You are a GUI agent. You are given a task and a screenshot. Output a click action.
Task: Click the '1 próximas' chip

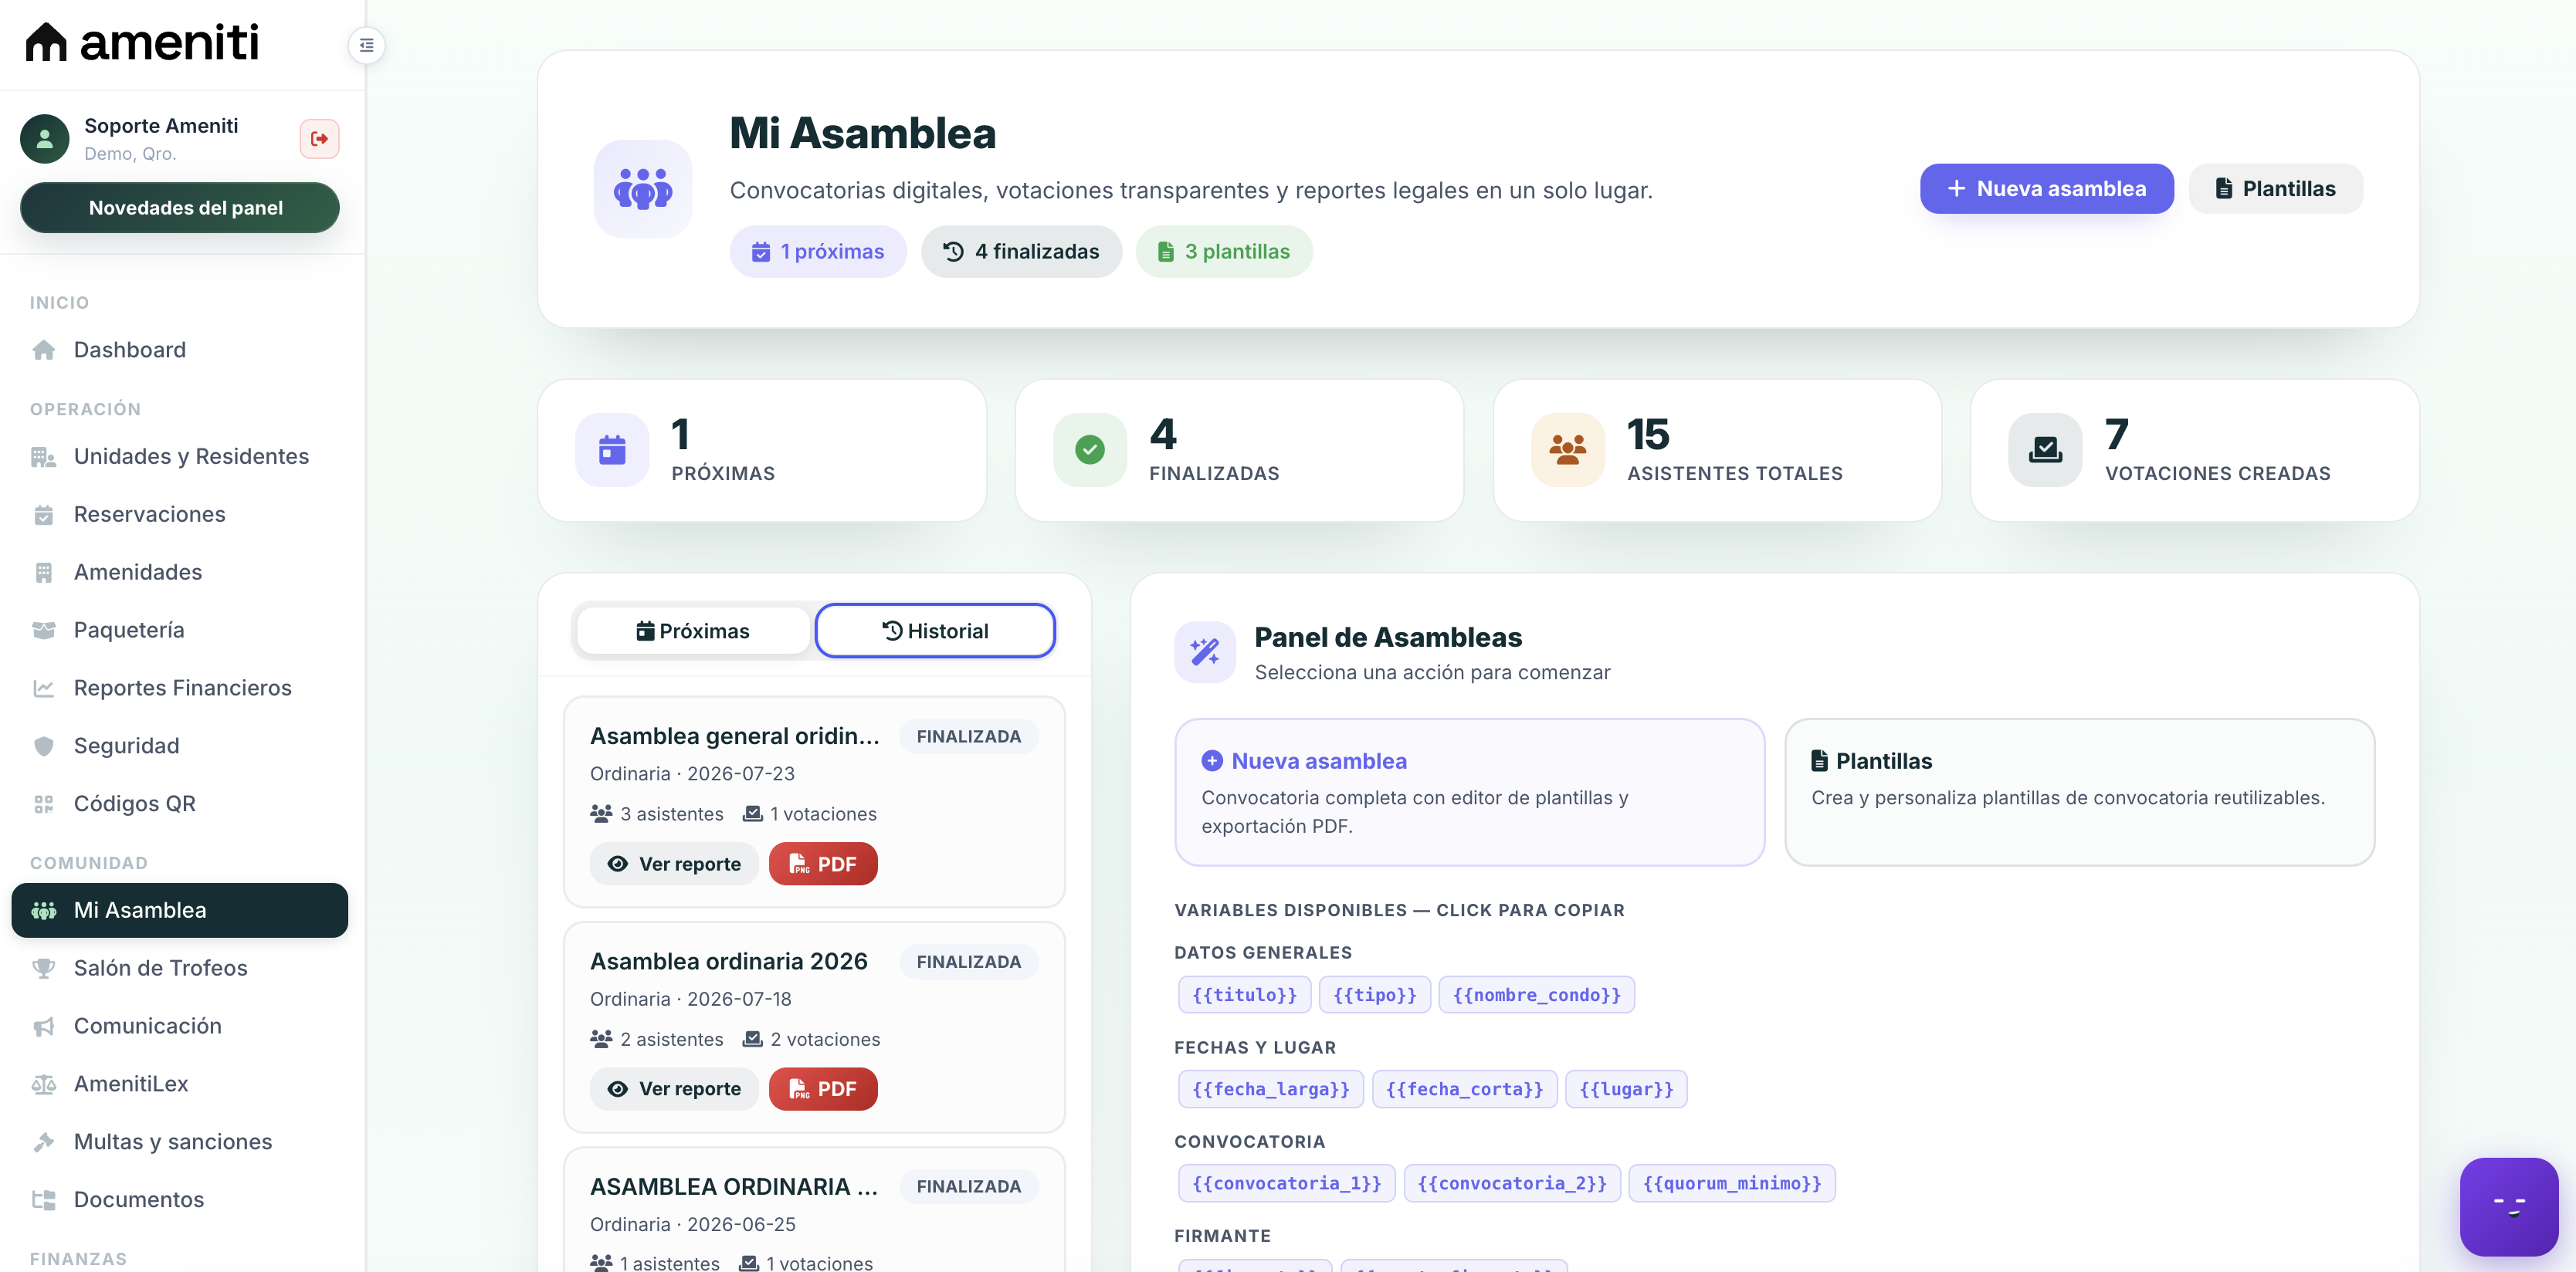tap(817, 252)
